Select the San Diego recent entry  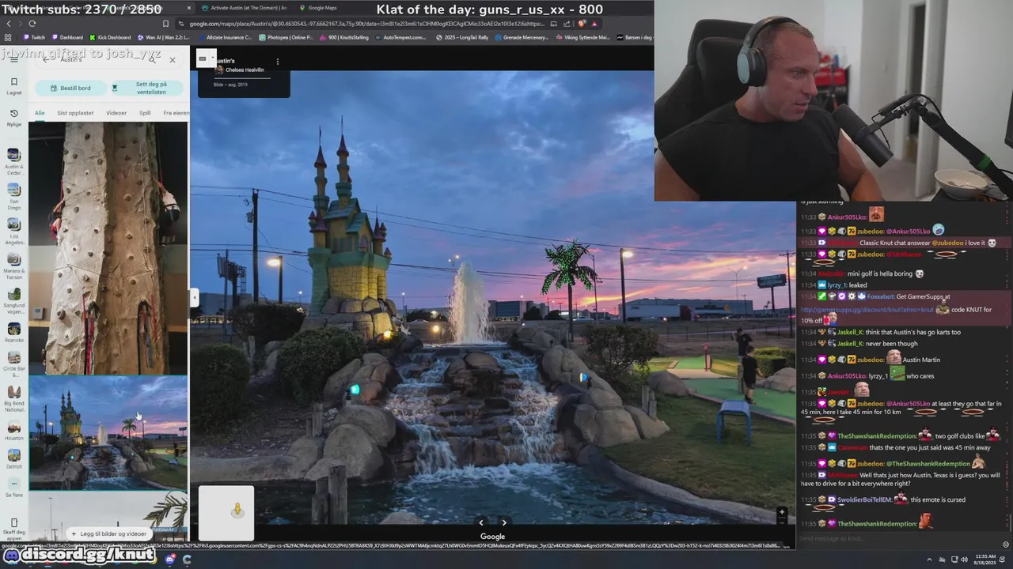click(x=13, y=196)
